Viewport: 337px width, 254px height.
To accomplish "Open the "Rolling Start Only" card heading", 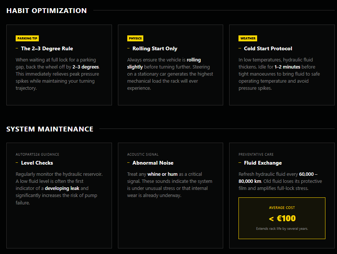I will (x=155, y=48).
